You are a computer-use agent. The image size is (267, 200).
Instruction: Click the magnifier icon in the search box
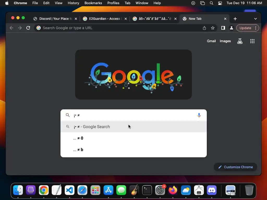[x=68, y=115]
